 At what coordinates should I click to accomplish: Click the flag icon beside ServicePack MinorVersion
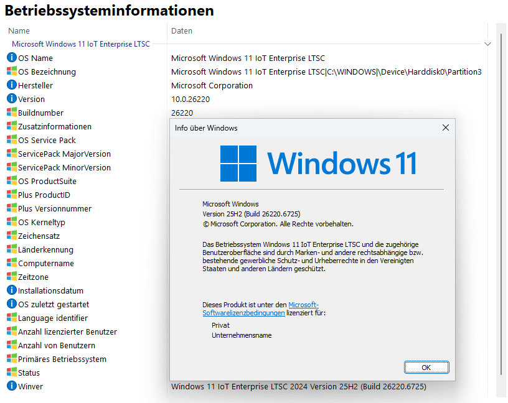12,167
